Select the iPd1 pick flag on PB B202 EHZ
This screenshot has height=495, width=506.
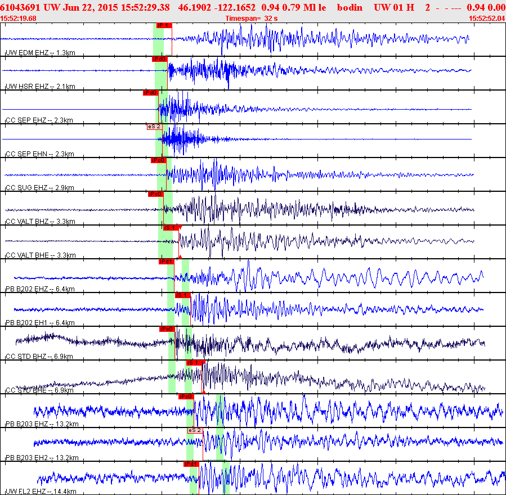(x=167, y=262)
